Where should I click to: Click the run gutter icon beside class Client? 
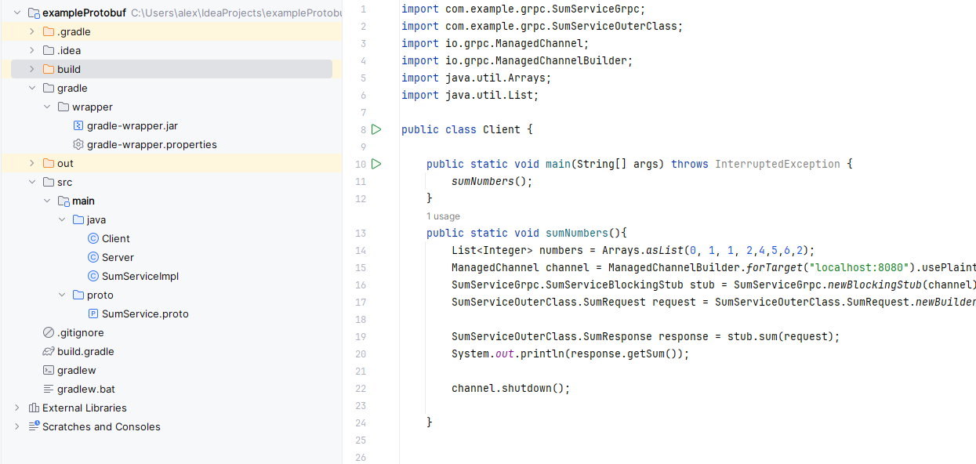(x=376, y=129)
